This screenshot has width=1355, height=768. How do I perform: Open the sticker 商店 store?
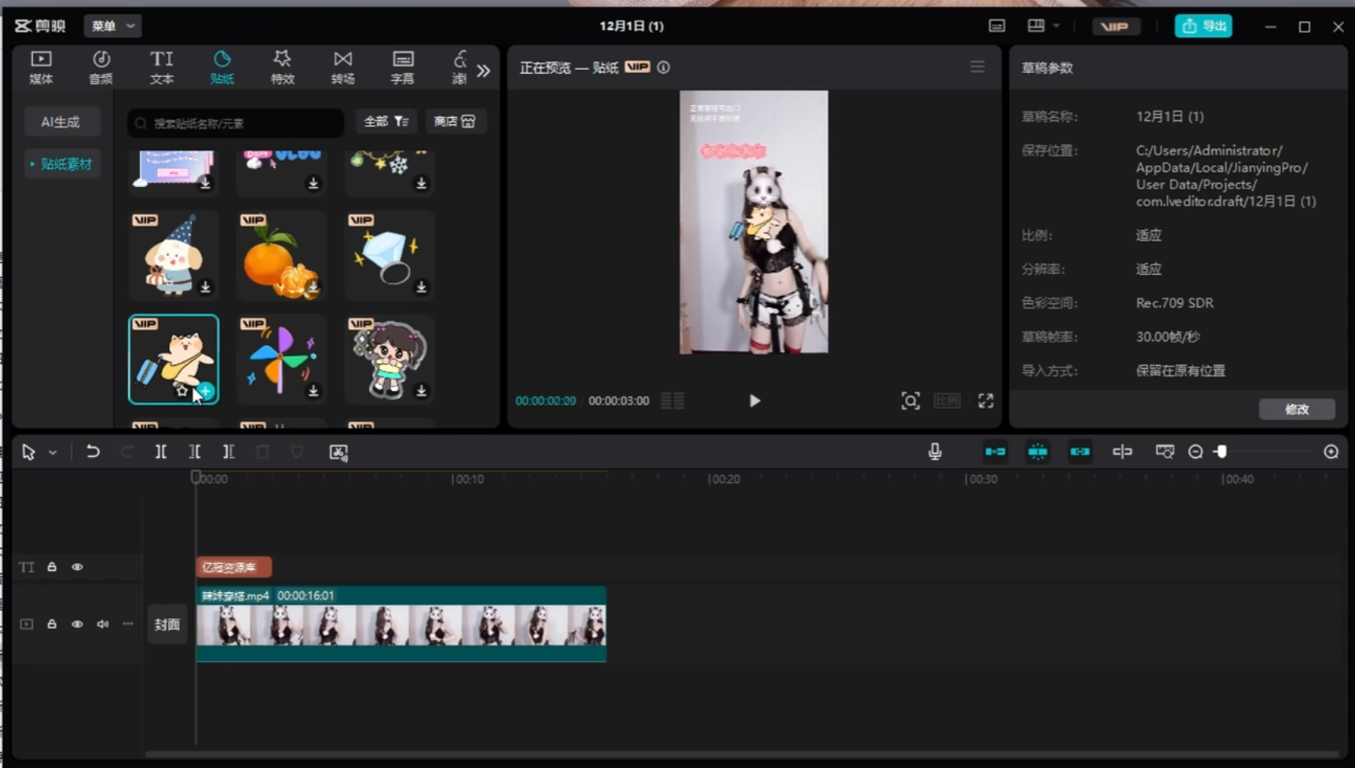456,122
